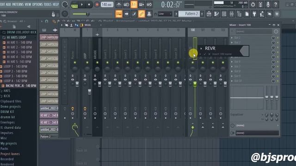Open the audio output (none) dropdown
Viewport: 296px width, 166px height.
(257, 133)
